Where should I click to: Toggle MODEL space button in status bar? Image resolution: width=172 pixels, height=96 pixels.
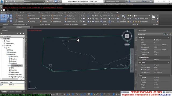coord(53,94)
